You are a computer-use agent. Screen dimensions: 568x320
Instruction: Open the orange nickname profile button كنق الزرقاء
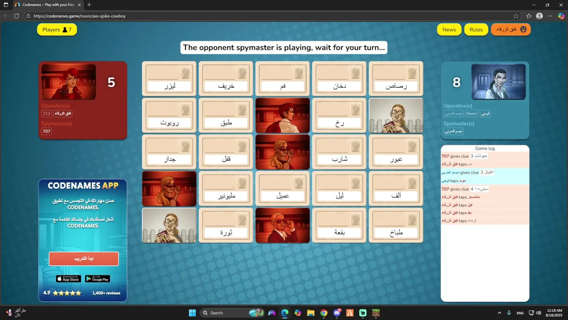(x=511, y=30)
